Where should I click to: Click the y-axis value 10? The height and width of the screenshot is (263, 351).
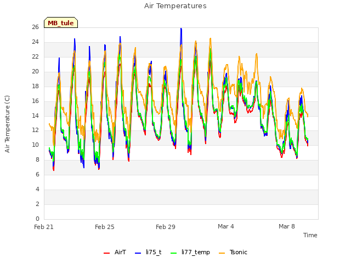click(x=35, y=145)
